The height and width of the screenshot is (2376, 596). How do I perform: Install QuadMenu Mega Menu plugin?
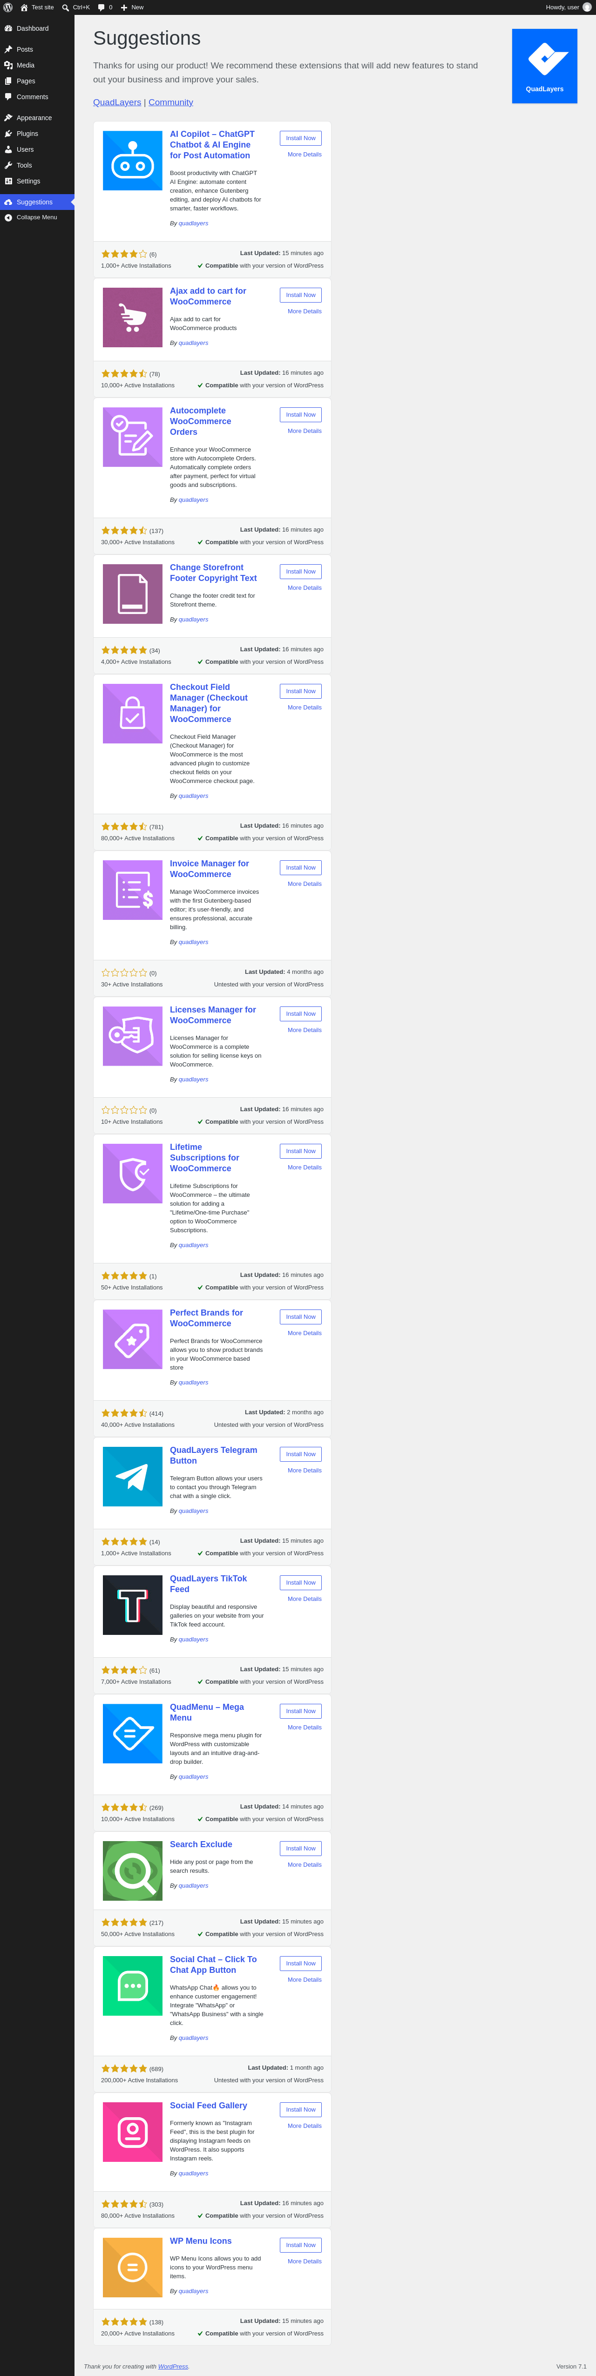(301, 1711)
